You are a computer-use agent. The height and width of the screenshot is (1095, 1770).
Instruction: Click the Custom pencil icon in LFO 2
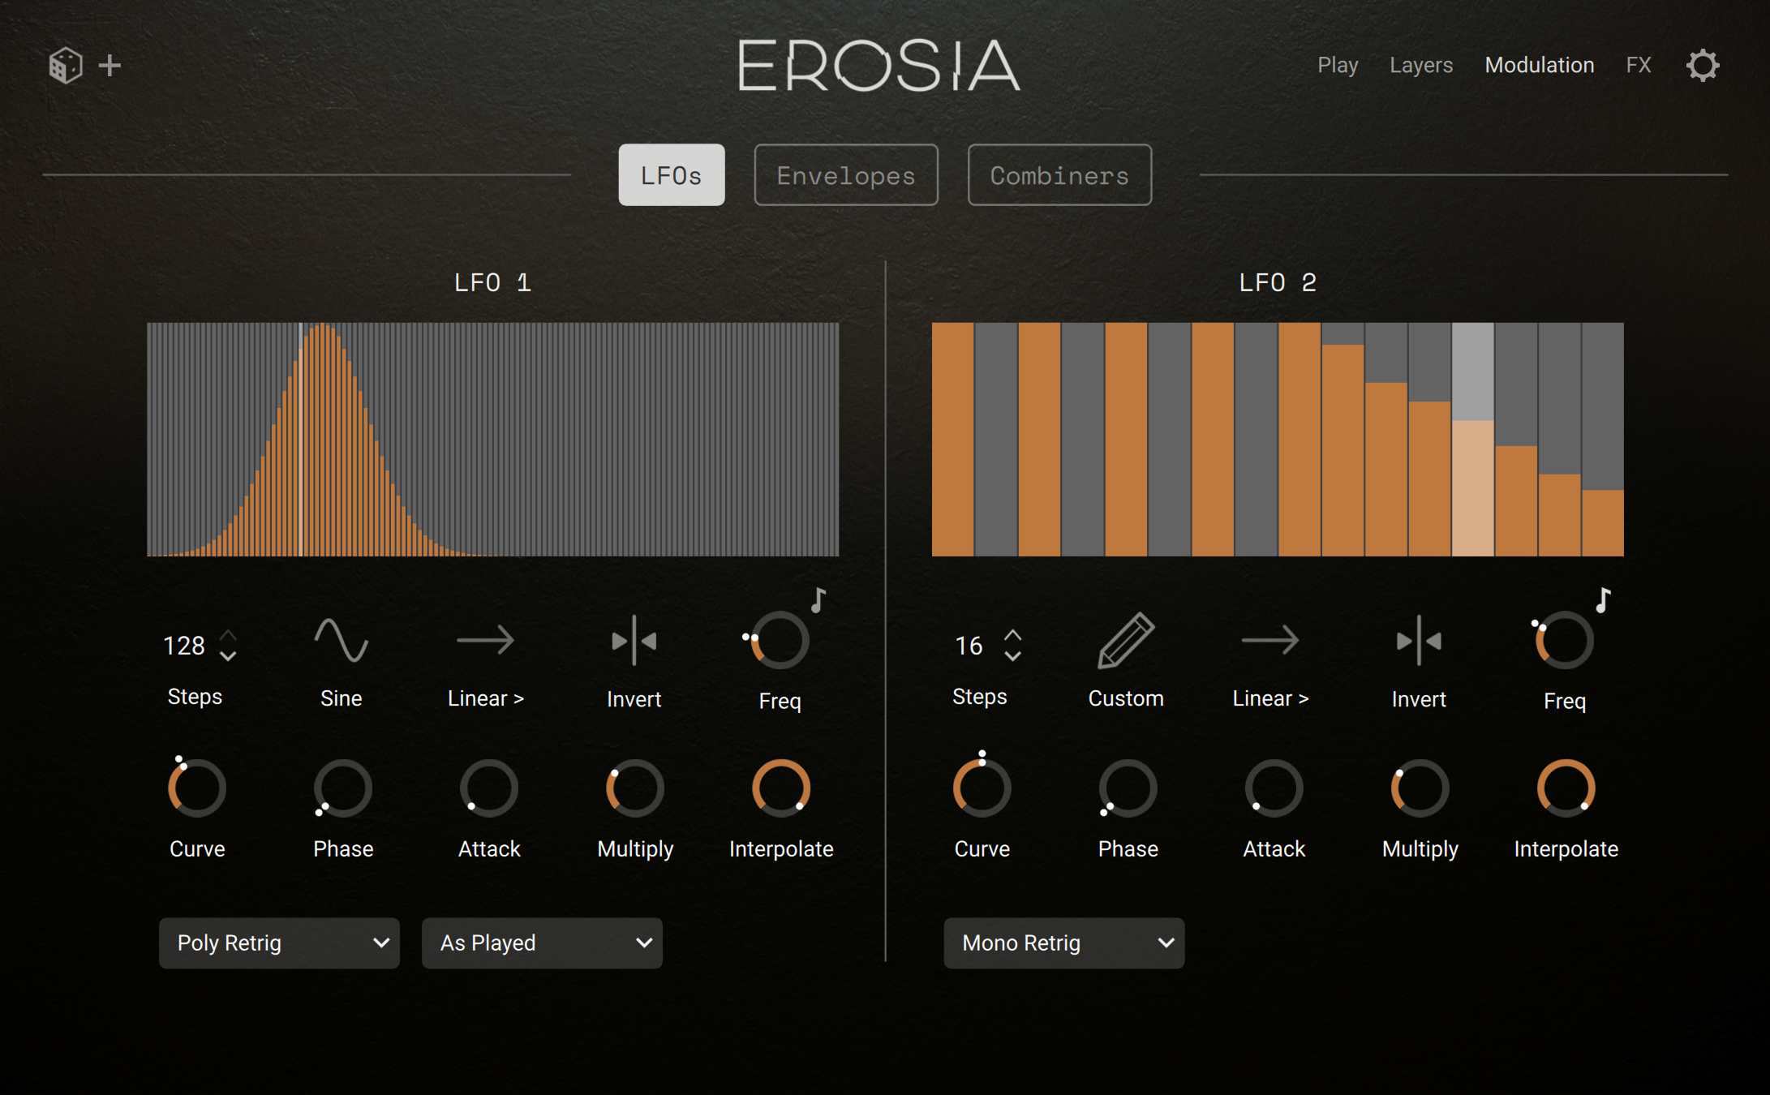click(1125, 641)
